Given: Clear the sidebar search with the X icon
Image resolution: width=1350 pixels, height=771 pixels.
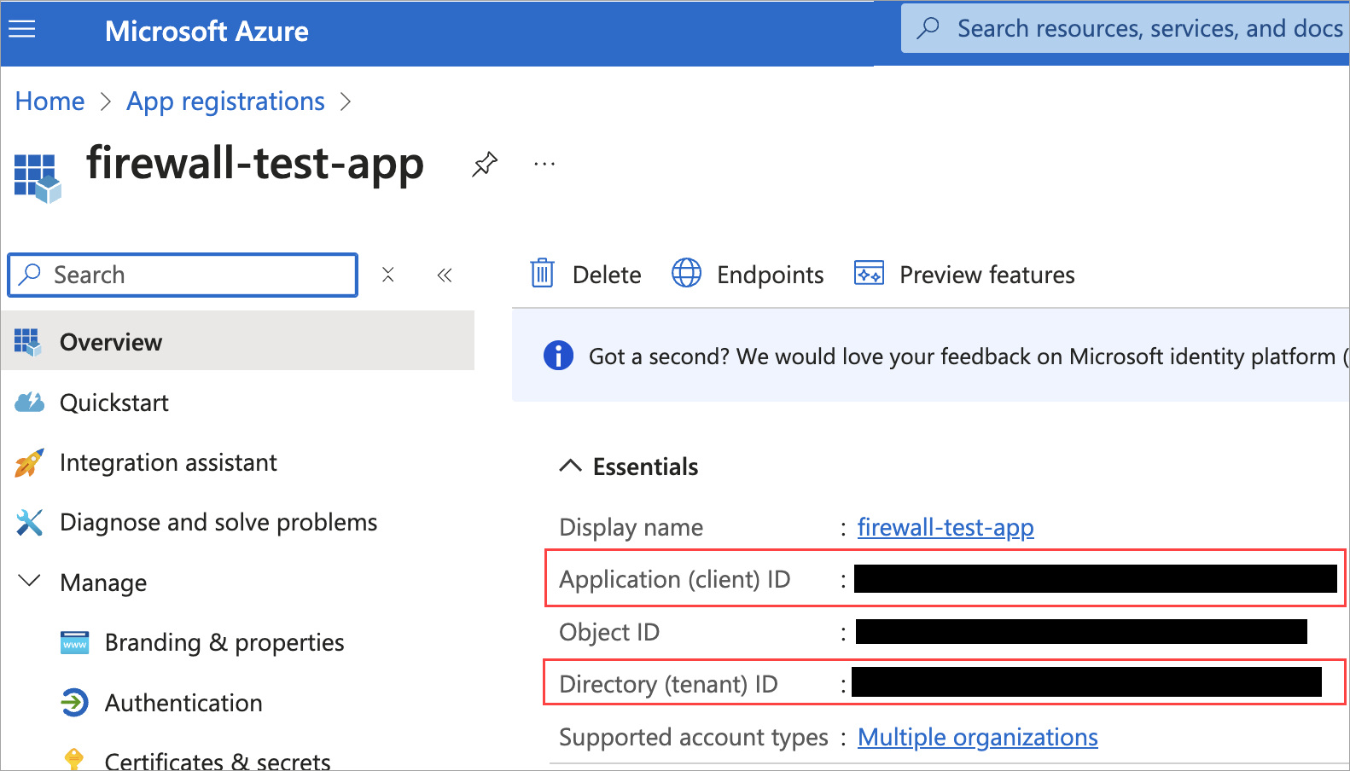Looking at the screenshot, I should [388, 275].
